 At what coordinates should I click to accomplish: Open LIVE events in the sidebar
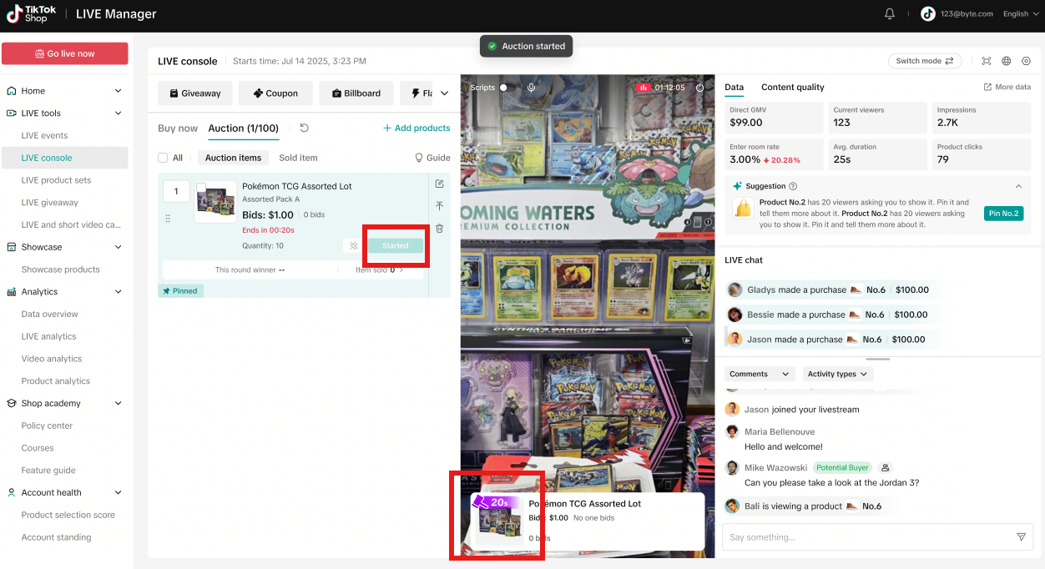(44, 135)
